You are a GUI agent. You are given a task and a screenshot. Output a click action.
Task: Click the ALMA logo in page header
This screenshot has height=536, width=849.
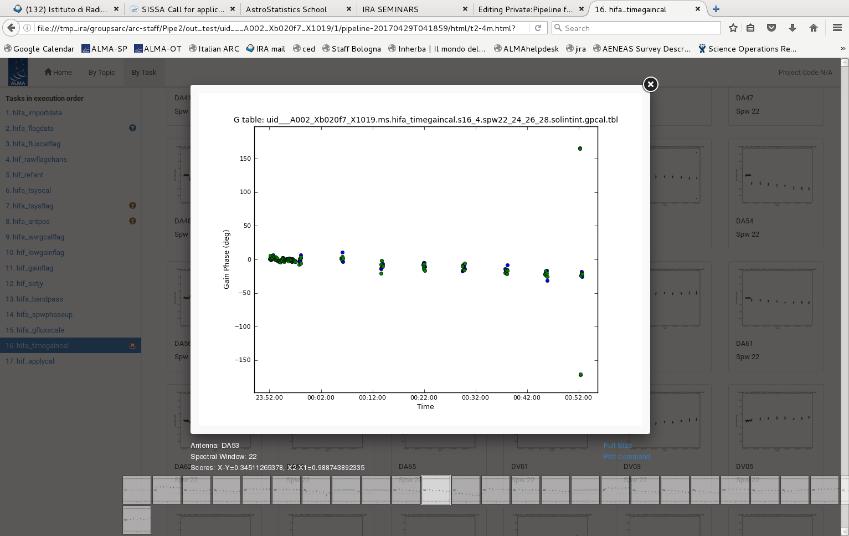click(18, 73)
